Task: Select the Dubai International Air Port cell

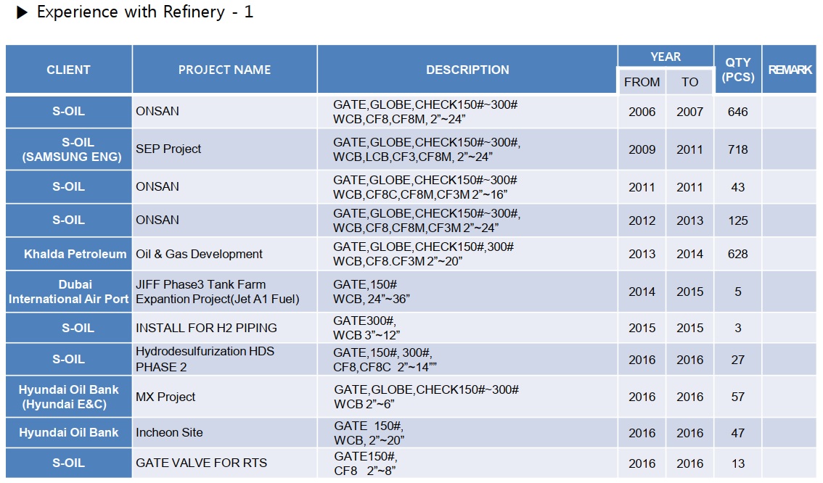Action: pos(68,292)
